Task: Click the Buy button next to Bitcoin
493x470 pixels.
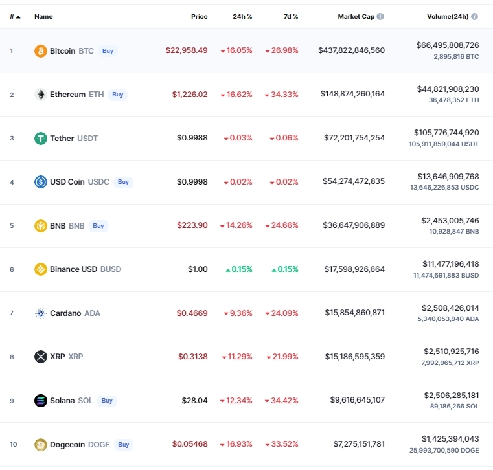Action: 108,51
